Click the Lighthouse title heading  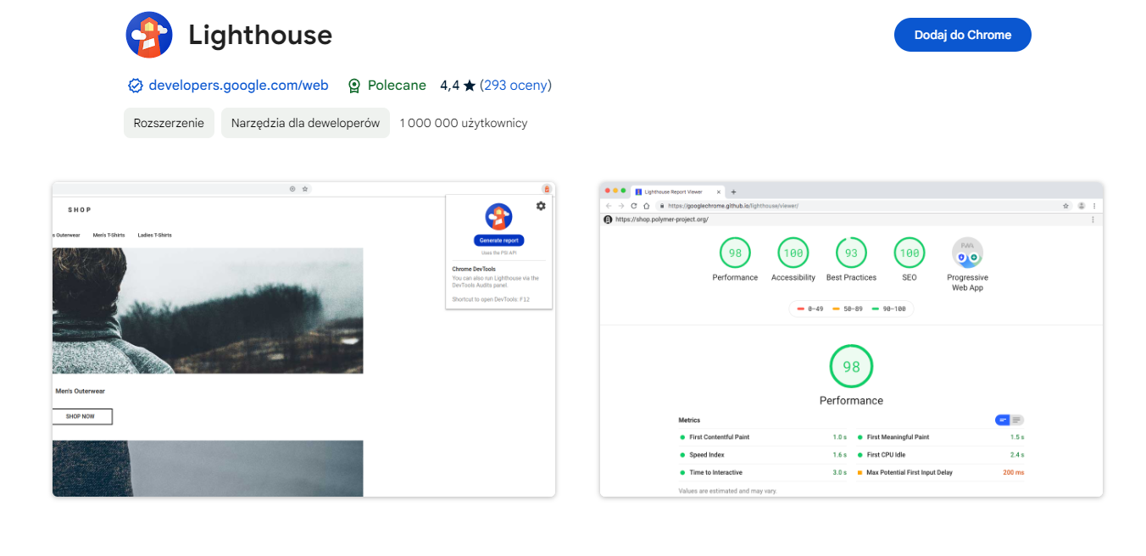pos(260,35)
